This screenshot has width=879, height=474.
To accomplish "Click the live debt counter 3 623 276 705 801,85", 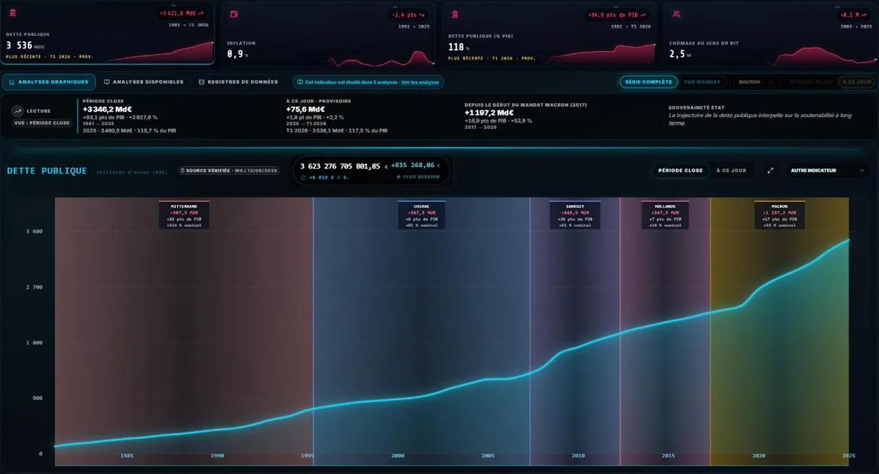I will [341, 166].
